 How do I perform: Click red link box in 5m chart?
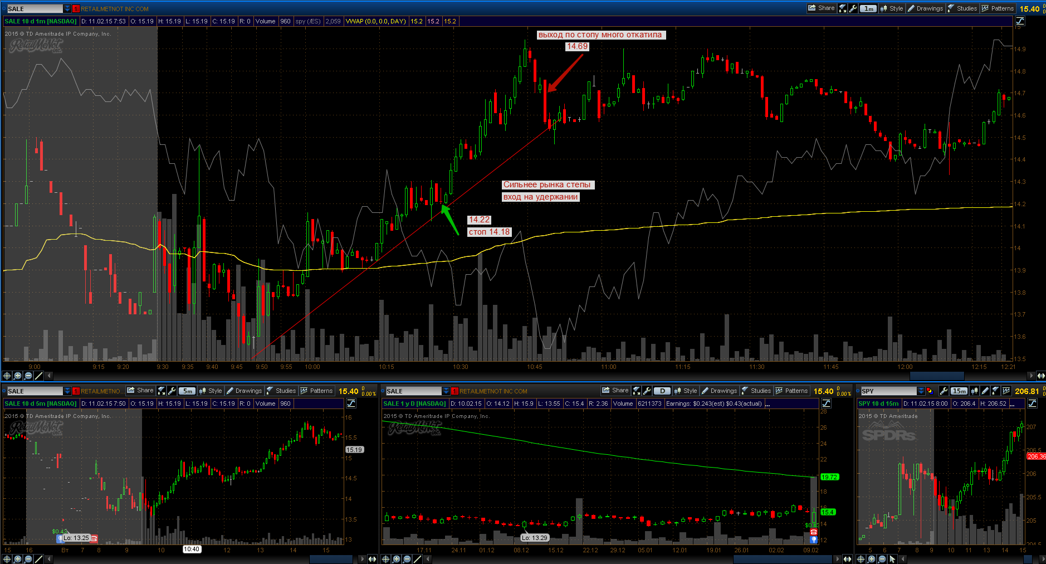[76, 391]
